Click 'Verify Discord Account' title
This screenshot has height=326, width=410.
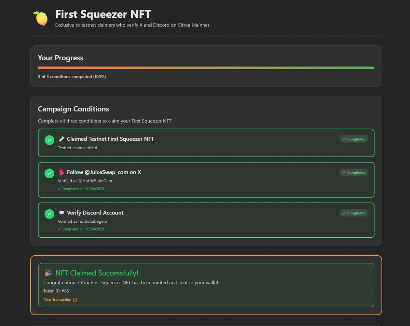[x=95, y=213]
